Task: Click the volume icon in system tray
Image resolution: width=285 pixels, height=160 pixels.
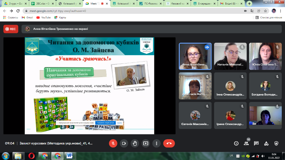Action: coord(263,156)
